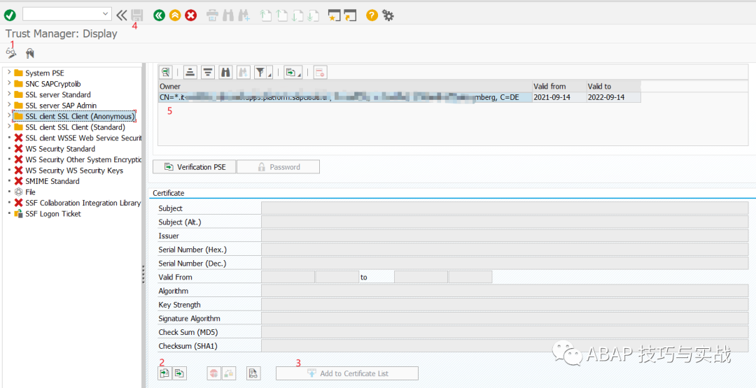Viewport: 756px width, 388px height.
Task: Click the red Cancel icon
Action: [190, 15]
